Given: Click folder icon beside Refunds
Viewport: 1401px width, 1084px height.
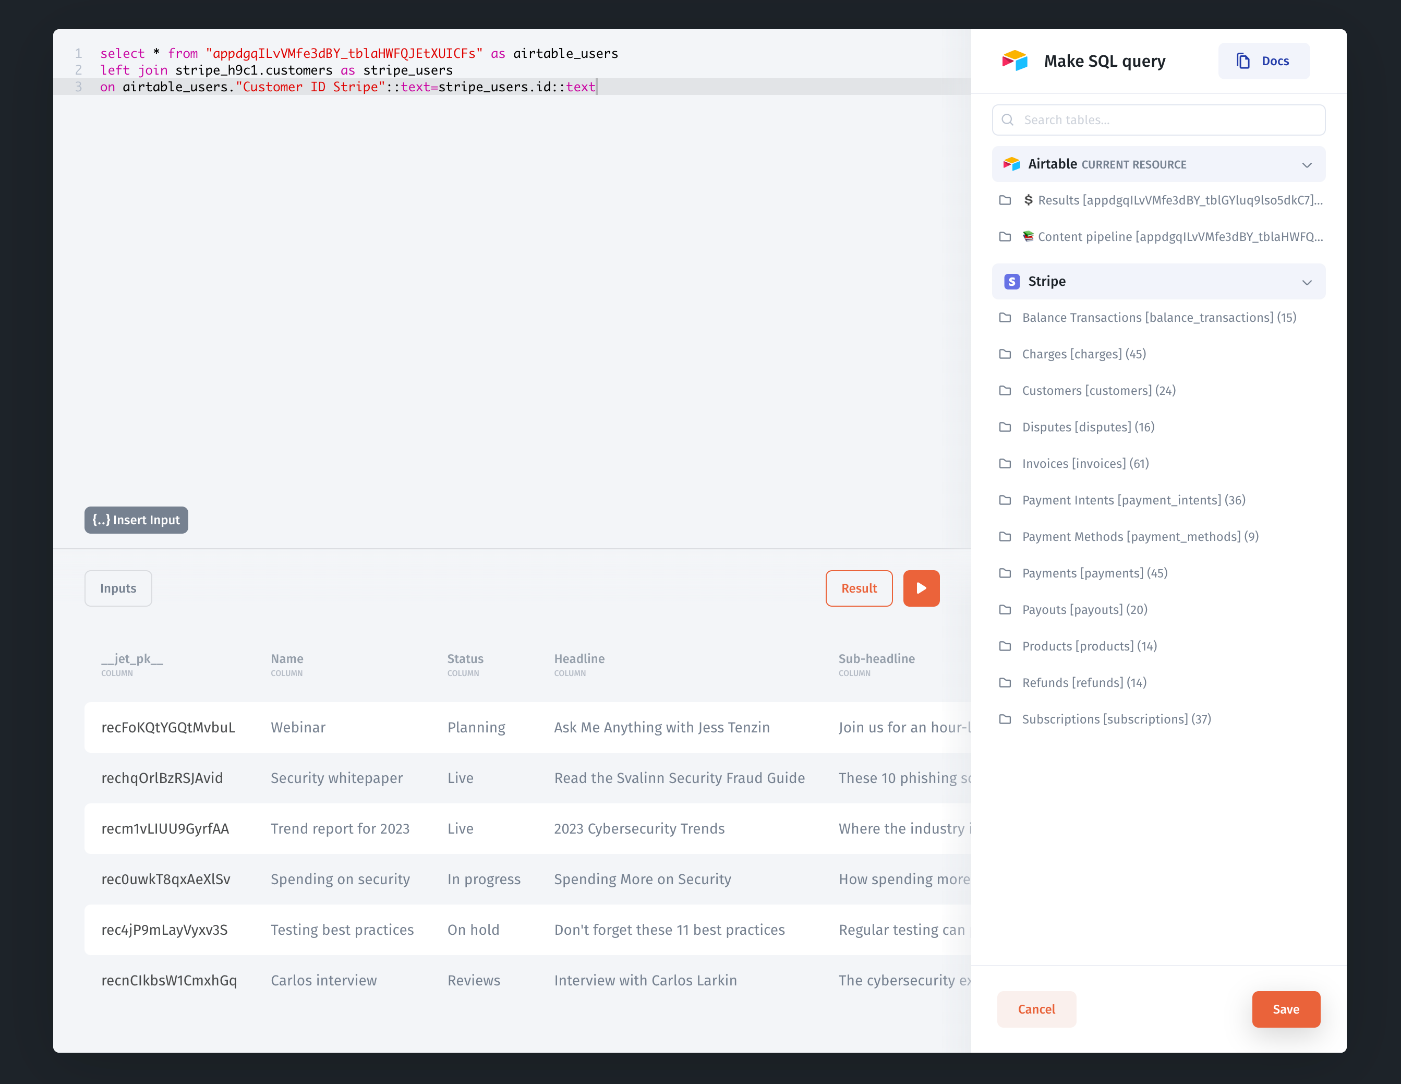Looking at the screenshot, I should click(1005, 683).
